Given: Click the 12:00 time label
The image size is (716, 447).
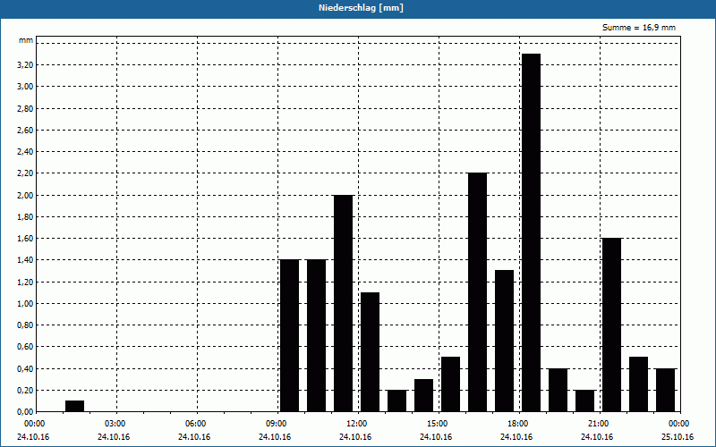Looking at the screenshot, I should click(357, 424).
